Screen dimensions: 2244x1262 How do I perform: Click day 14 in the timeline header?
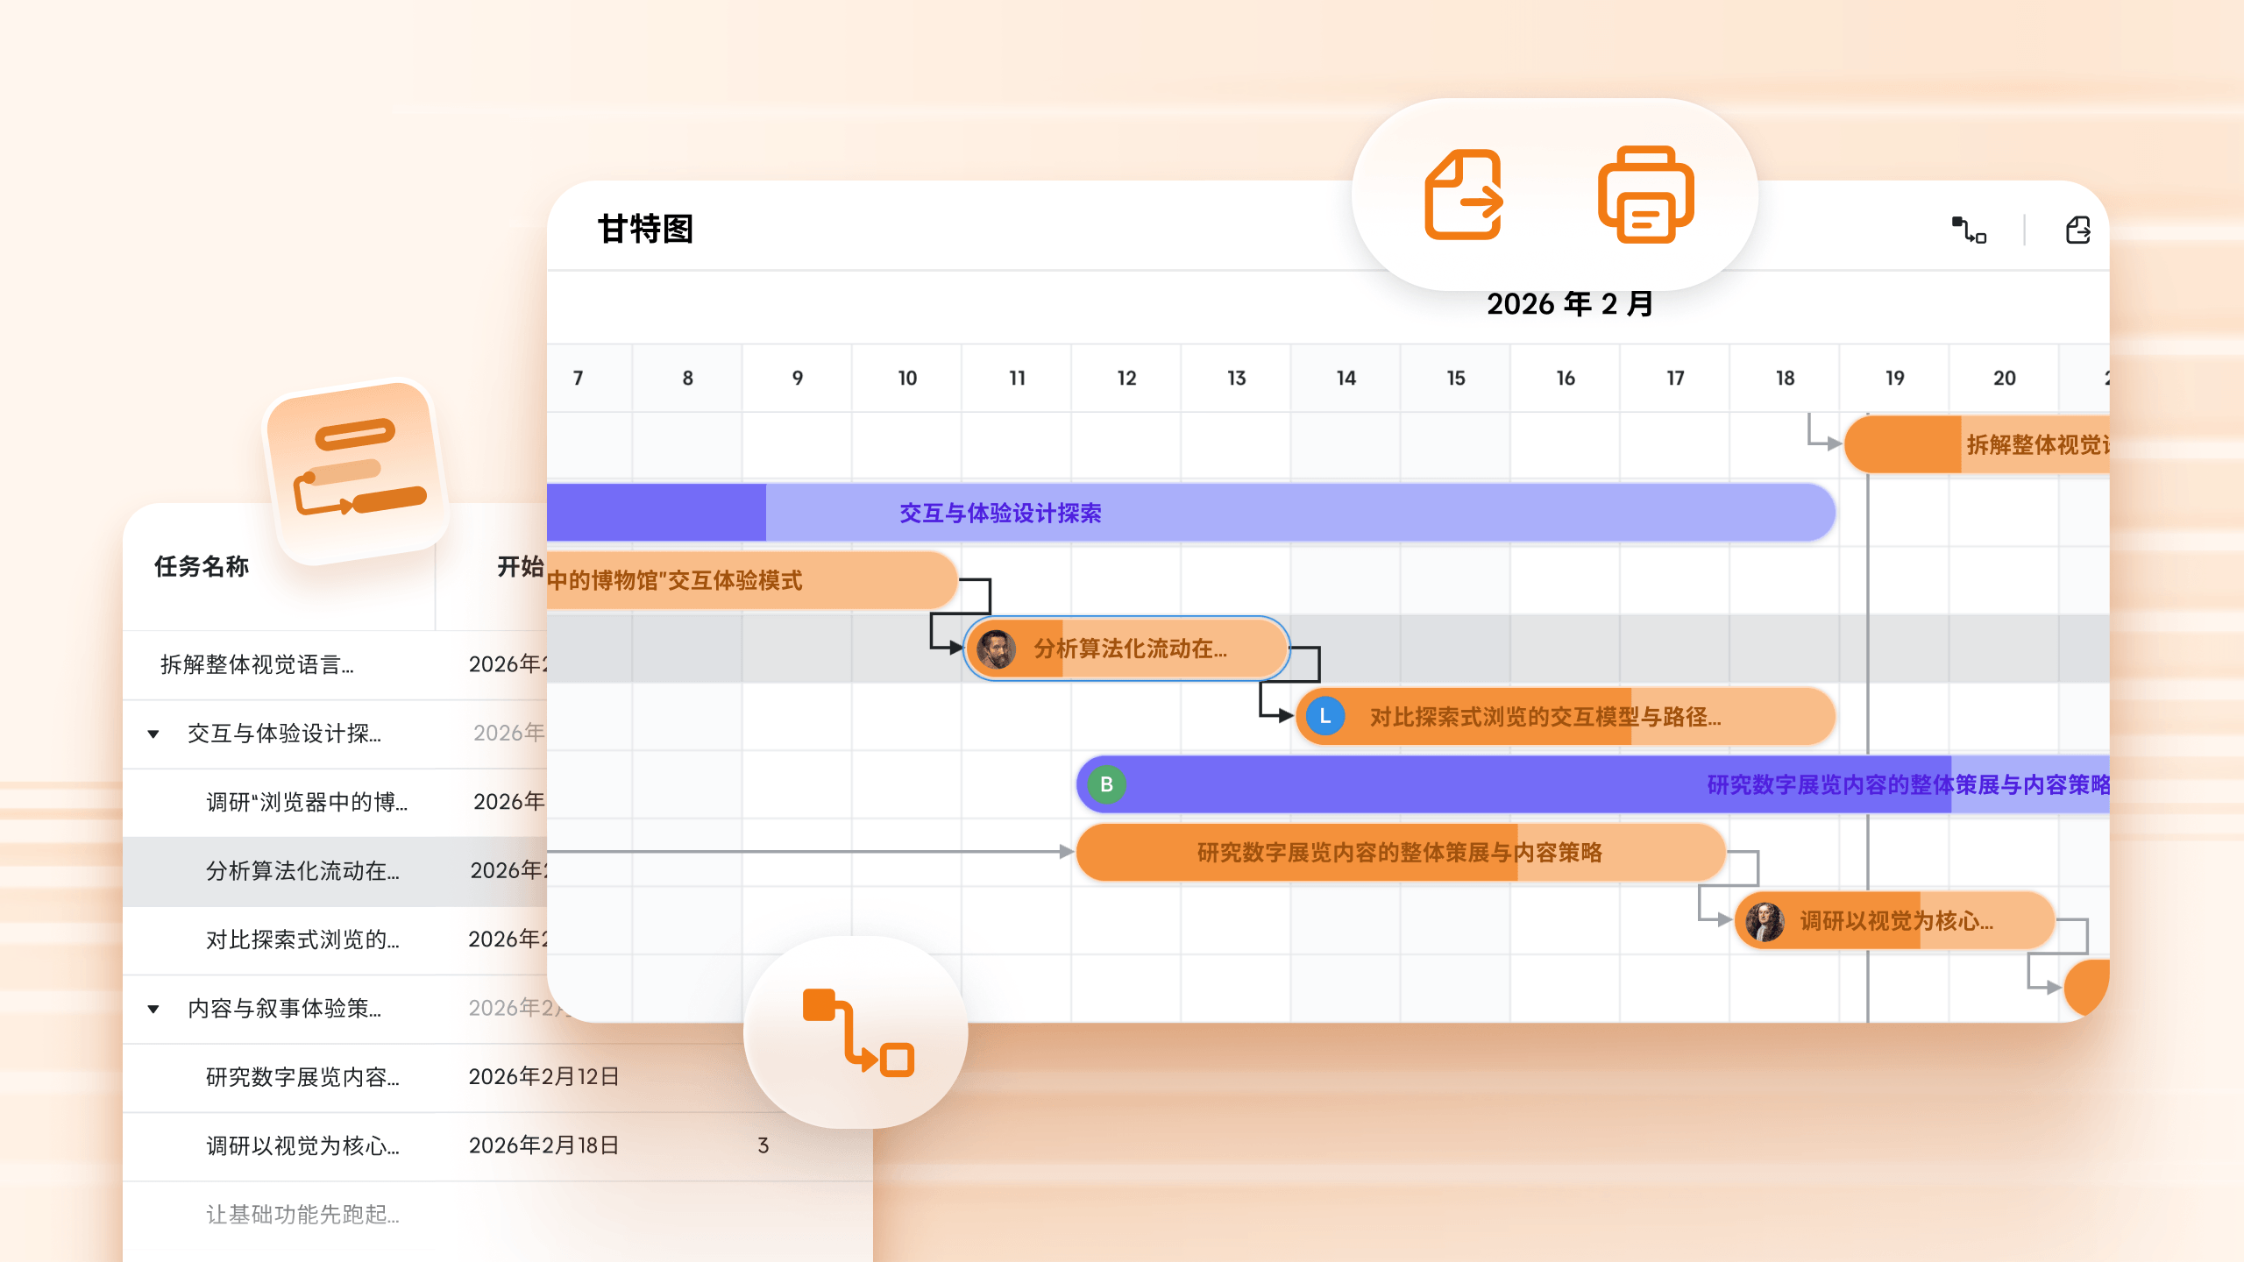tap(1346, 378)
